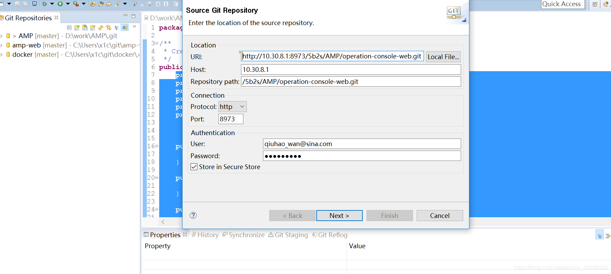Click the User field with email
This screenshot has width=611, height=274.
(x=362, y=144)
